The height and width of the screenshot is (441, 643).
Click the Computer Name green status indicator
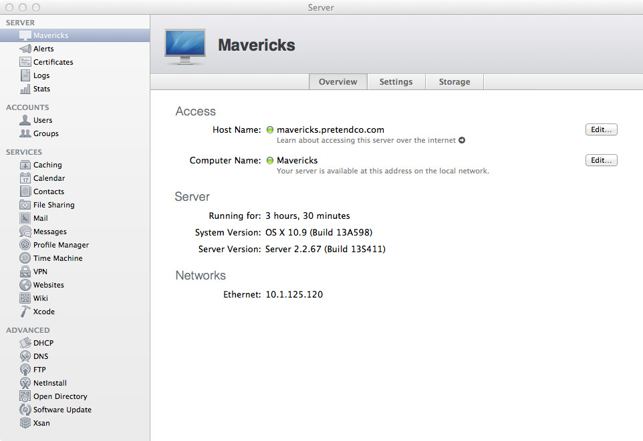click(270, 161)
